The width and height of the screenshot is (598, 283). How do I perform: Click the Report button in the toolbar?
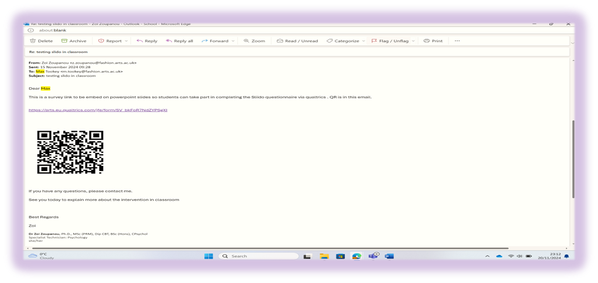(110, 41)
